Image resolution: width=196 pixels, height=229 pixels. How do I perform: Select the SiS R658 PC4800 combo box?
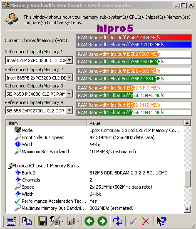point(39,94)
